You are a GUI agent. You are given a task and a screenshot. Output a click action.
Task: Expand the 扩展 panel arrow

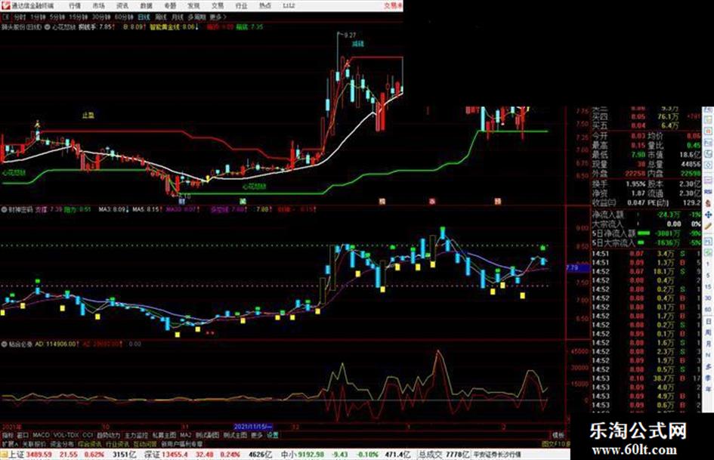tap(10, 443)
